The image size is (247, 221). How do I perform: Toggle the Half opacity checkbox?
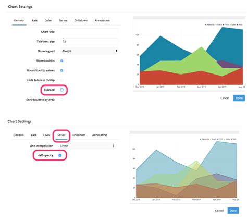point(60,155)
